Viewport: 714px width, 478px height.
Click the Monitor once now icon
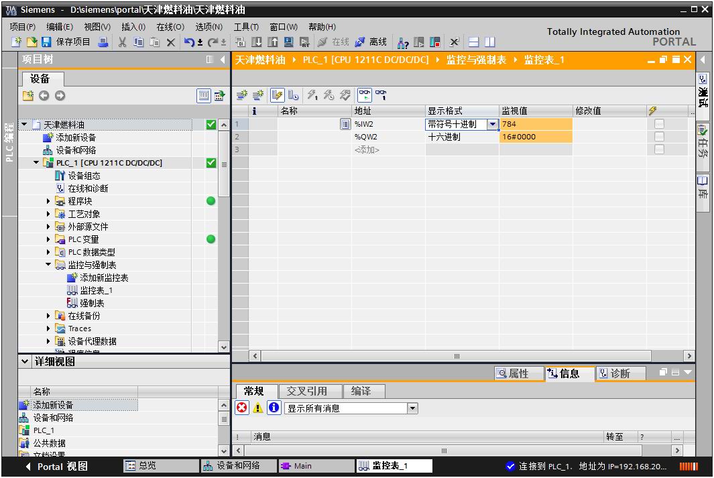380,95
